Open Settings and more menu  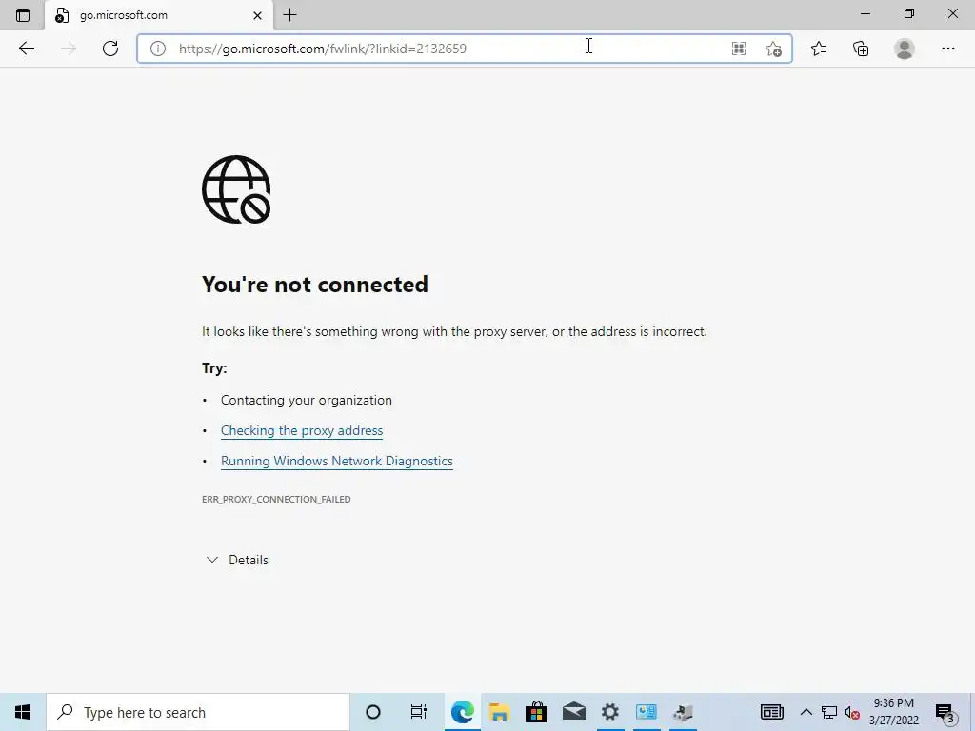(x=947, y=49)
